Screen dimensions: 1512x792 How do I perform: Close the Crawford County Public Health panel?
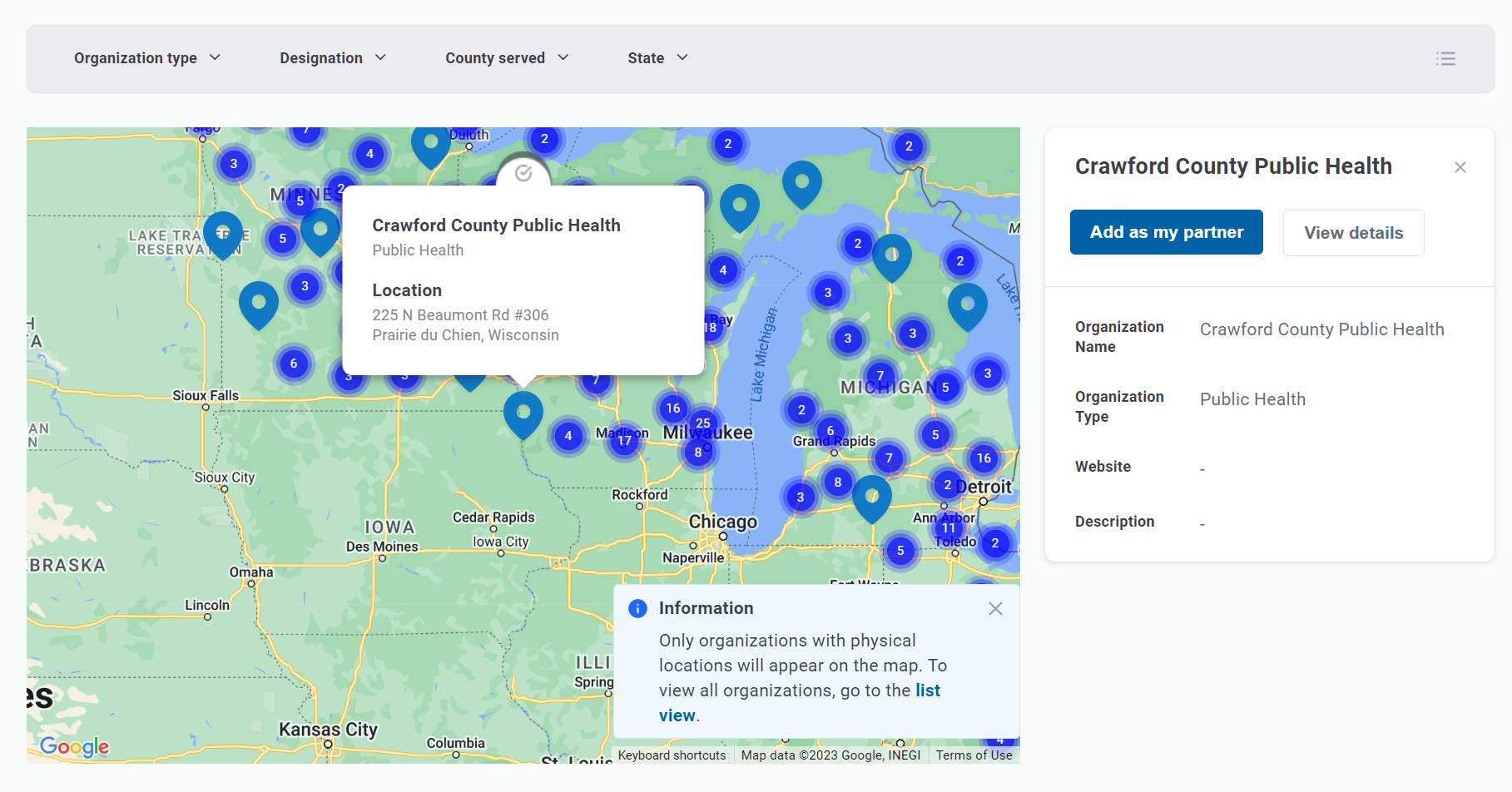[1460, 167]
